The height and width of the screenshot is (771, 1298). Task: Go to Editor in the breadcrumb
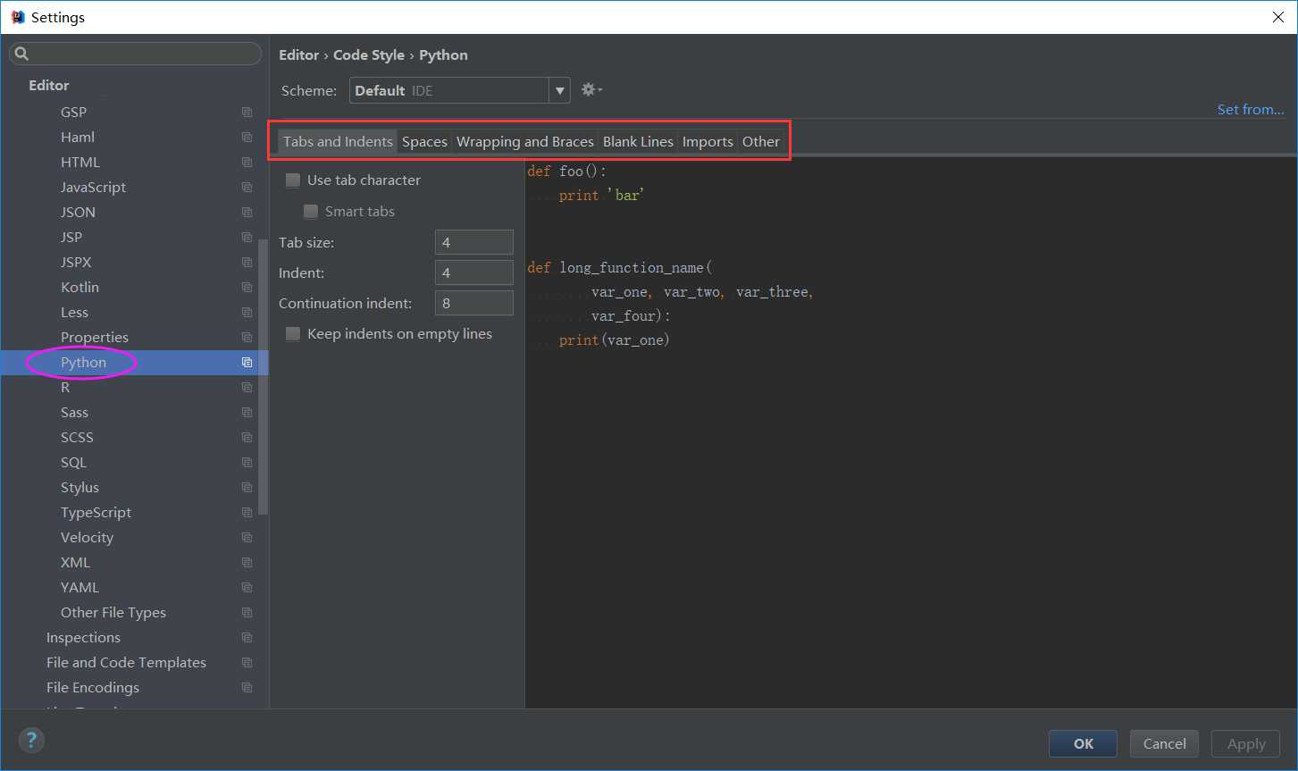point(299,55)
